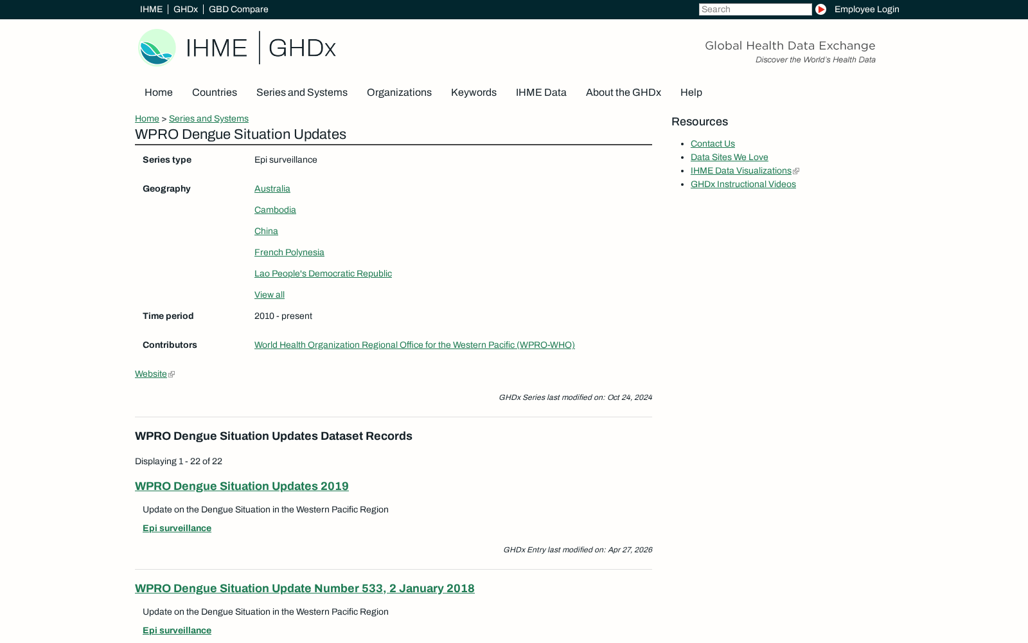
Task: Click the 'WPRO Dengue Situation Updates' page title
Action: coord(240,134)
